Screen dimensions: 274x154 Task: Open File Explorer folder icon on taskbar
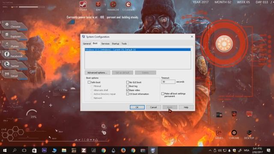point(64,150)
